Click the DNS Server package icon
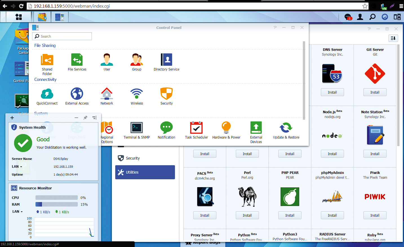404x247 pixels. [x=332, y=74]
